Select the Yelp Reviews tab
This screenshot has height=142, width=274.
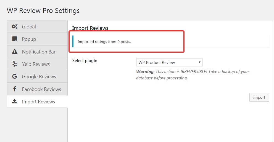tap(37, 64)
